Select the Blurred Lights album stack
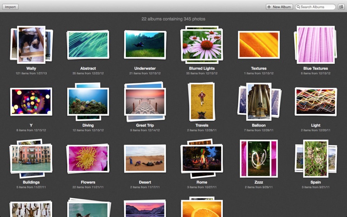 [x=202, y=45]
